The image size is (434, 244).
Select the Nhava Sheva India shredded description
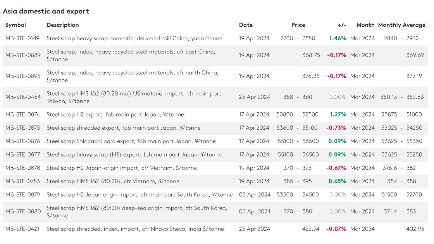click(135, 229)
